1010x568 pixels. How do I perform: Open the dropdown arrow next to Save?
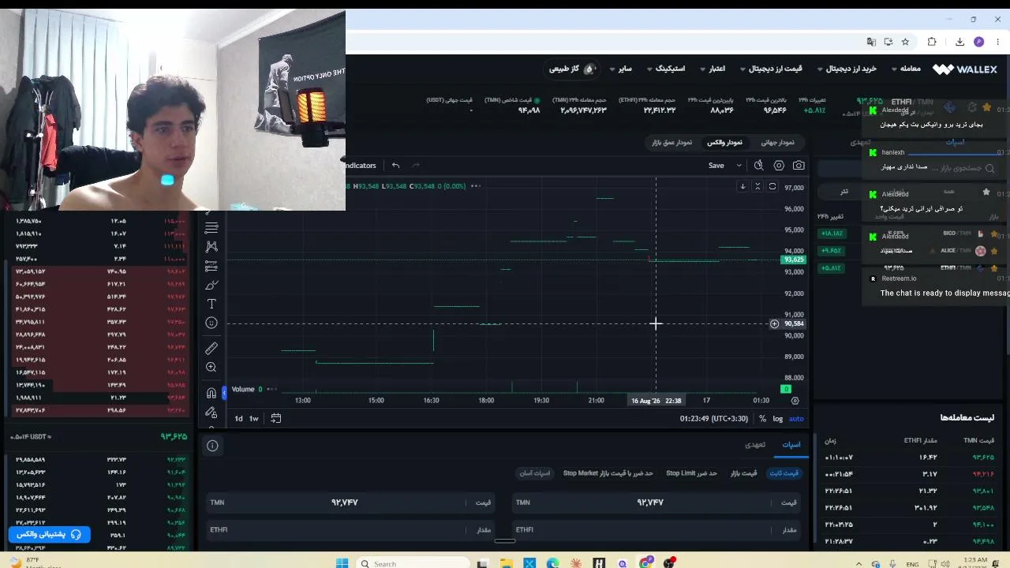(739, 166)
